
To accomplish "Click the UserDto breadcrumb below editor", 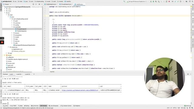I will 52,72.
